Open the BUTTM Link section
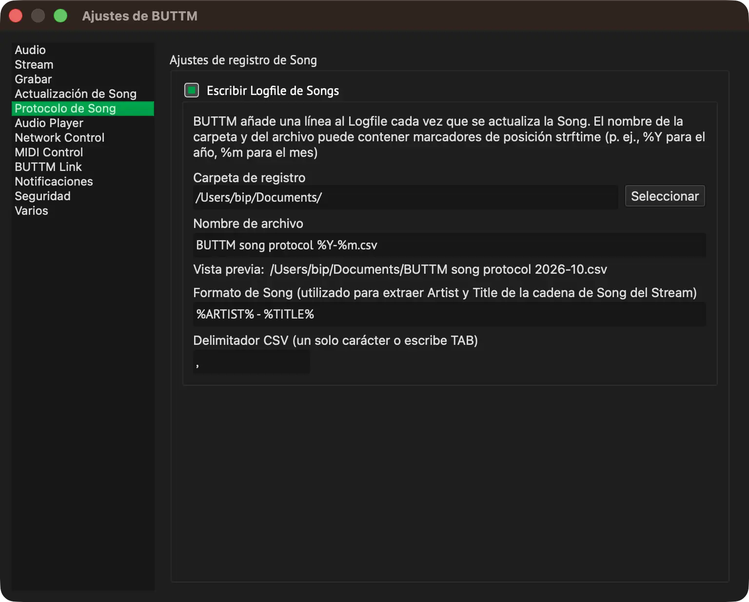Image resolution: width=749 pixels, height=602 pixels. click(x=83, y=167)
